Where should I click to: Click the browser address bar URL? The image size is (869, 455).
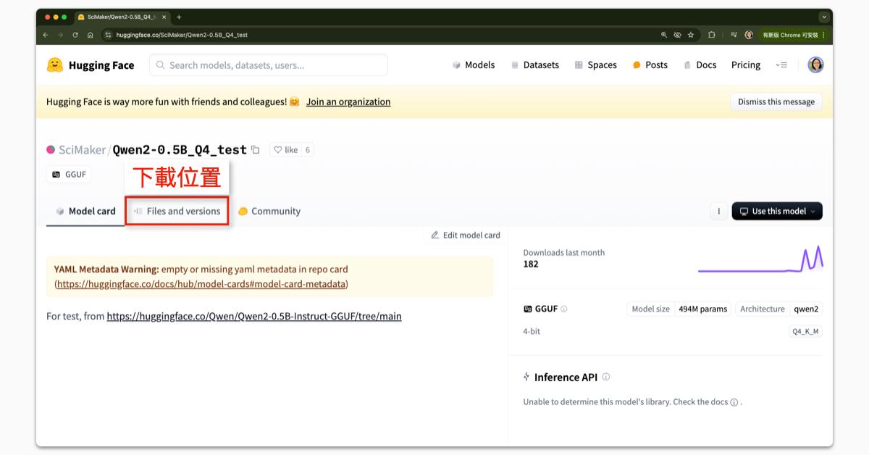coord(182,35)
